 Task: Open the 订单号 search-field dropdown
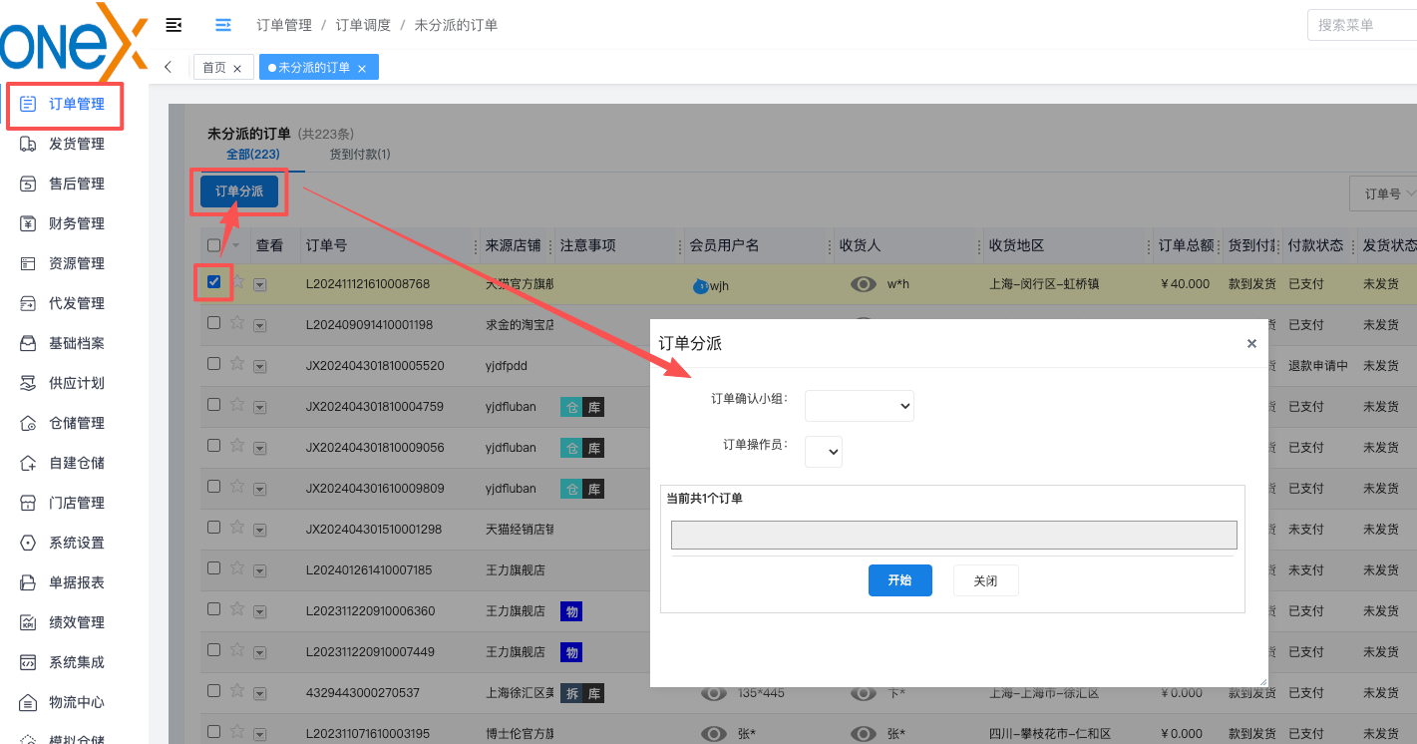pos(1383,193)
